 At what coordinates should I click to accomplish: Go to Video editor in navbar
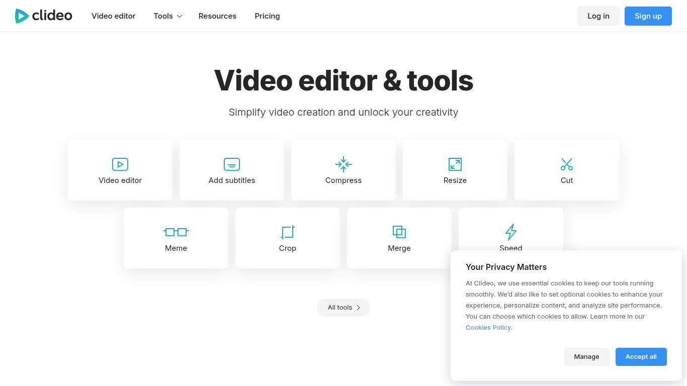[x=113, y=16]
